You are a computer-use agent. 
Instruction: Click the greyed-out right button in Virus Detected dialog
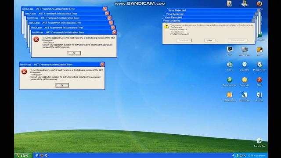tap(238, 40)
